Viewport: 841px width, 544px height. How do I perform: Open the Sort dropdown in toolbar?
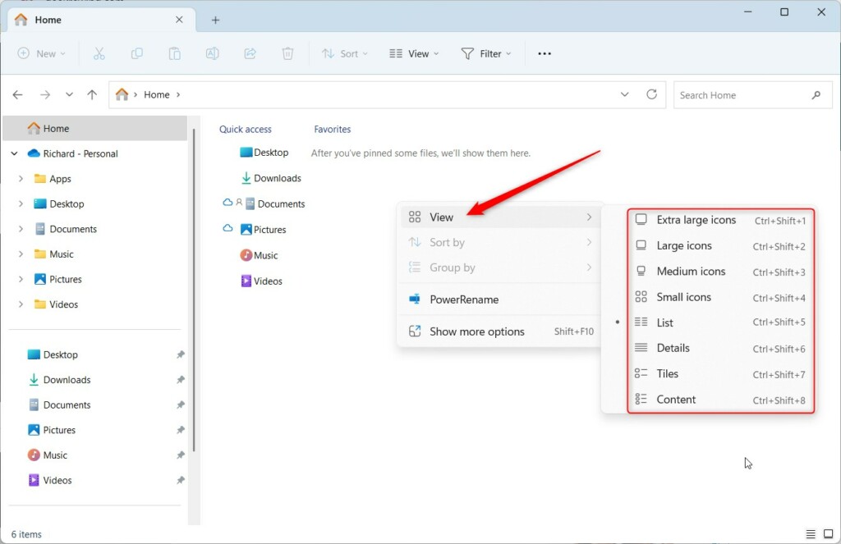[x=344, y=53]
